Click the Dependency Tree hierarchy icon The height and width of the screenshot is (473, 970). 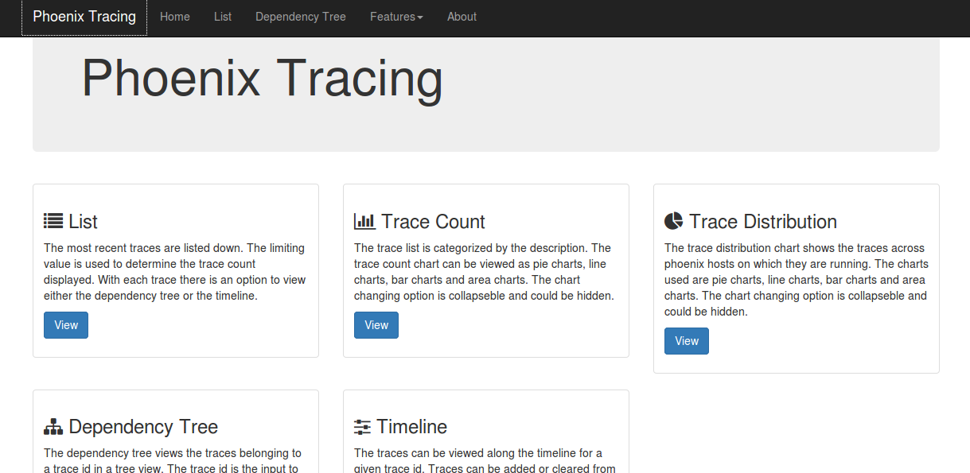tap(53, 425)
